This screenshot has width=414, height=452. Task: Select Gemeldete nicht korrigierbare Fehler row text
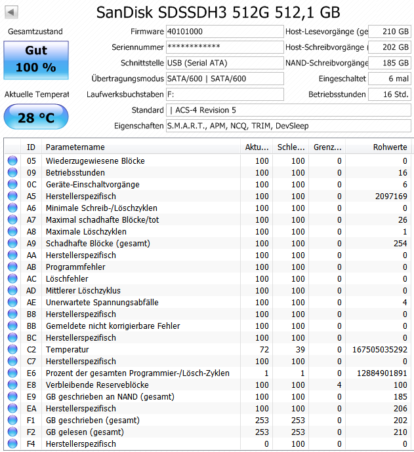pyautogui.click(x=113, y=326)
